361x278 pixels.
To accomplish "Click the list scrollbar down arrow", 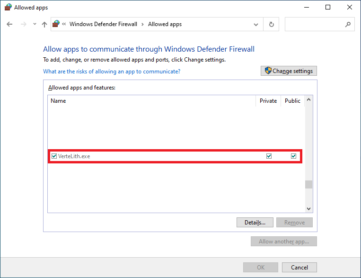I will point(309,208).
